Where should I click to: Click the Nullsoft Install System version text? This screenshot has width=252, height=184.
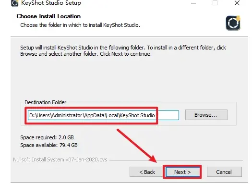tap(60, 159)
